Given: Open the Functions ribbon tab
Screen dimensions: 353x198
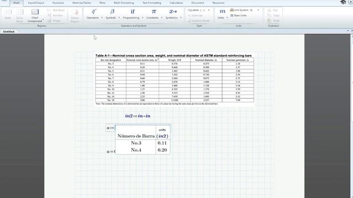Looking at the screenshot, I should pyautogui.click(x=58, y=3).
